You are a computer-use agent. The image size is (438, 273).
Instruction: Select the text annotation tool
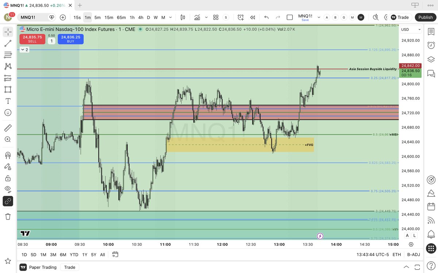pos(8,101)
